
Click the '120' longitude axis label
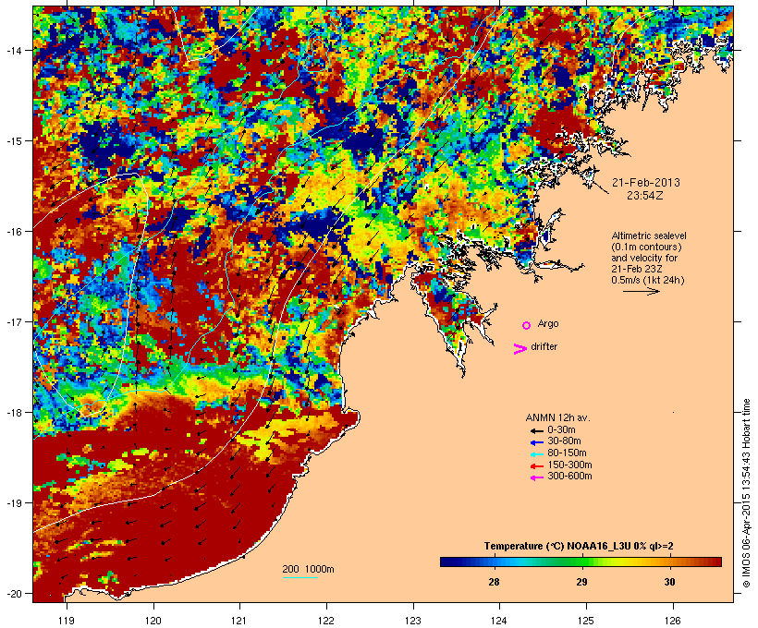point(153,621)
